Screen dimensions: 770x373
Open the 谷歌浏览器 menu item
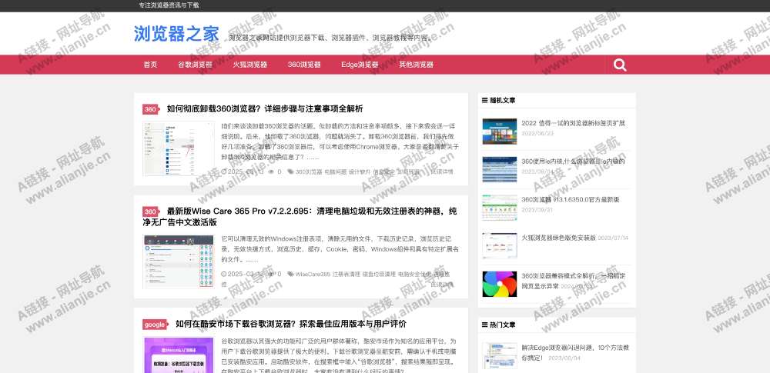195,65
